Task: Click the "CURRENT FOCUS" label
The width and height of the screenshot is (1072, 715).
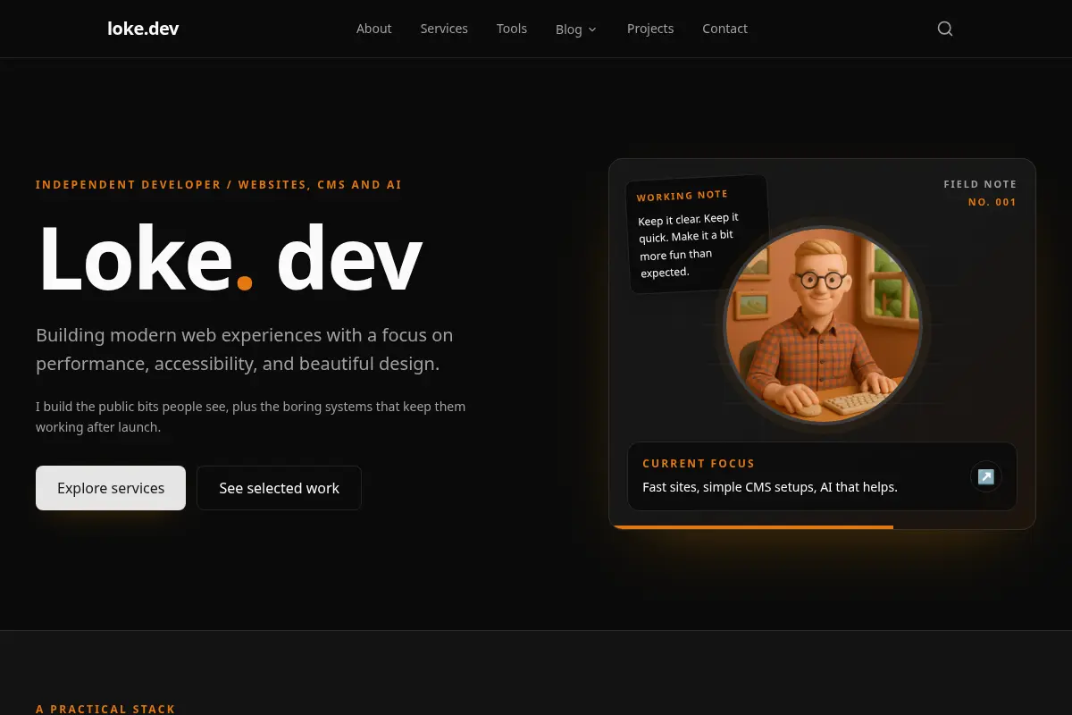Action: coord(699,463)
